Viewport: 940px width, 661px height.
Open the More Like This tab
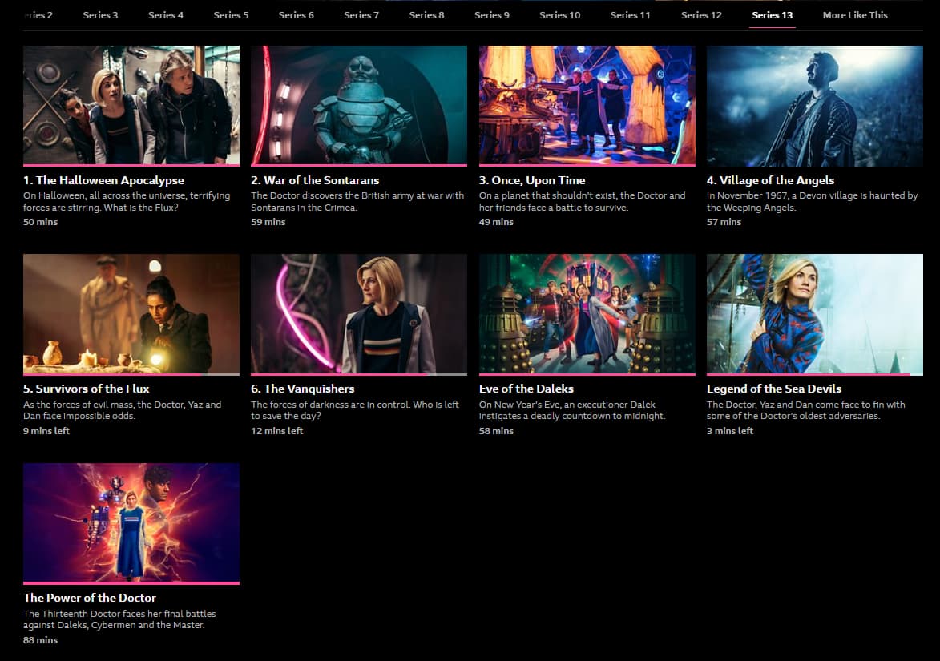[855, 15]
